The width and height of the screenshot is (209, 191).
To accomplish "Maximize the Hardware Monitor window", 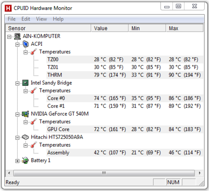I will pyautogui.click(x=179, y=6).
